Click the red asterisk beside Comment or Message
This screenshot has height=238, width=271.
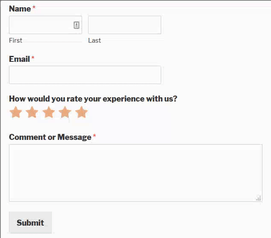pyautogui.click(x=94, y=136)
